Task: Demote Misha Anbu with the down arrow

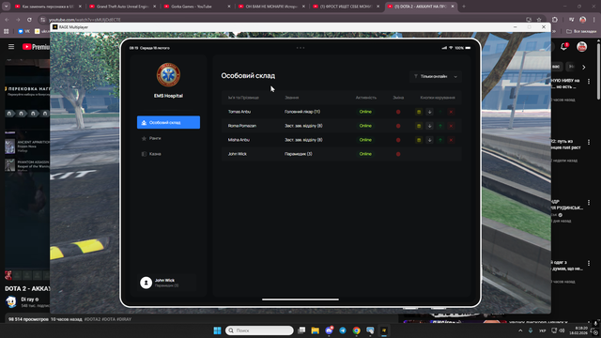Action: (430, 140)
